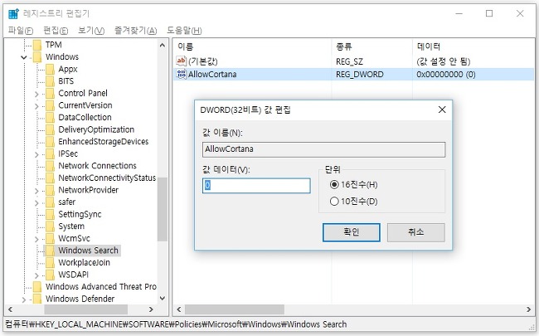
Task: Click the safer folder icon
Action: (51, 202)
